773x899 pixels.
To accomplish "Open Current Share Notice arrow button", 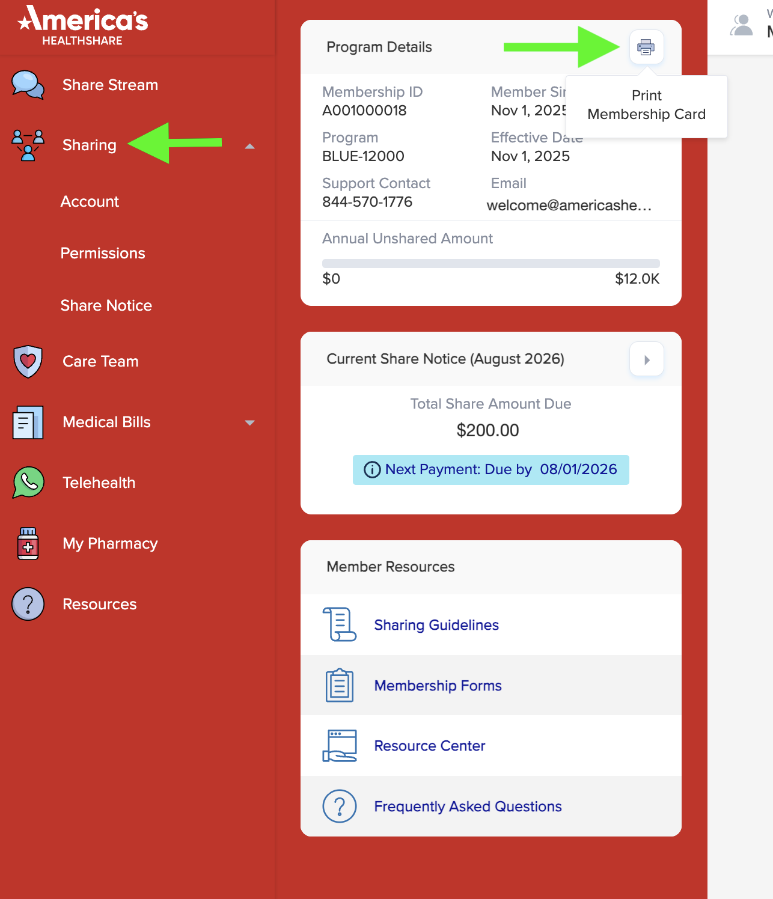I will click(x=647, y=359).
